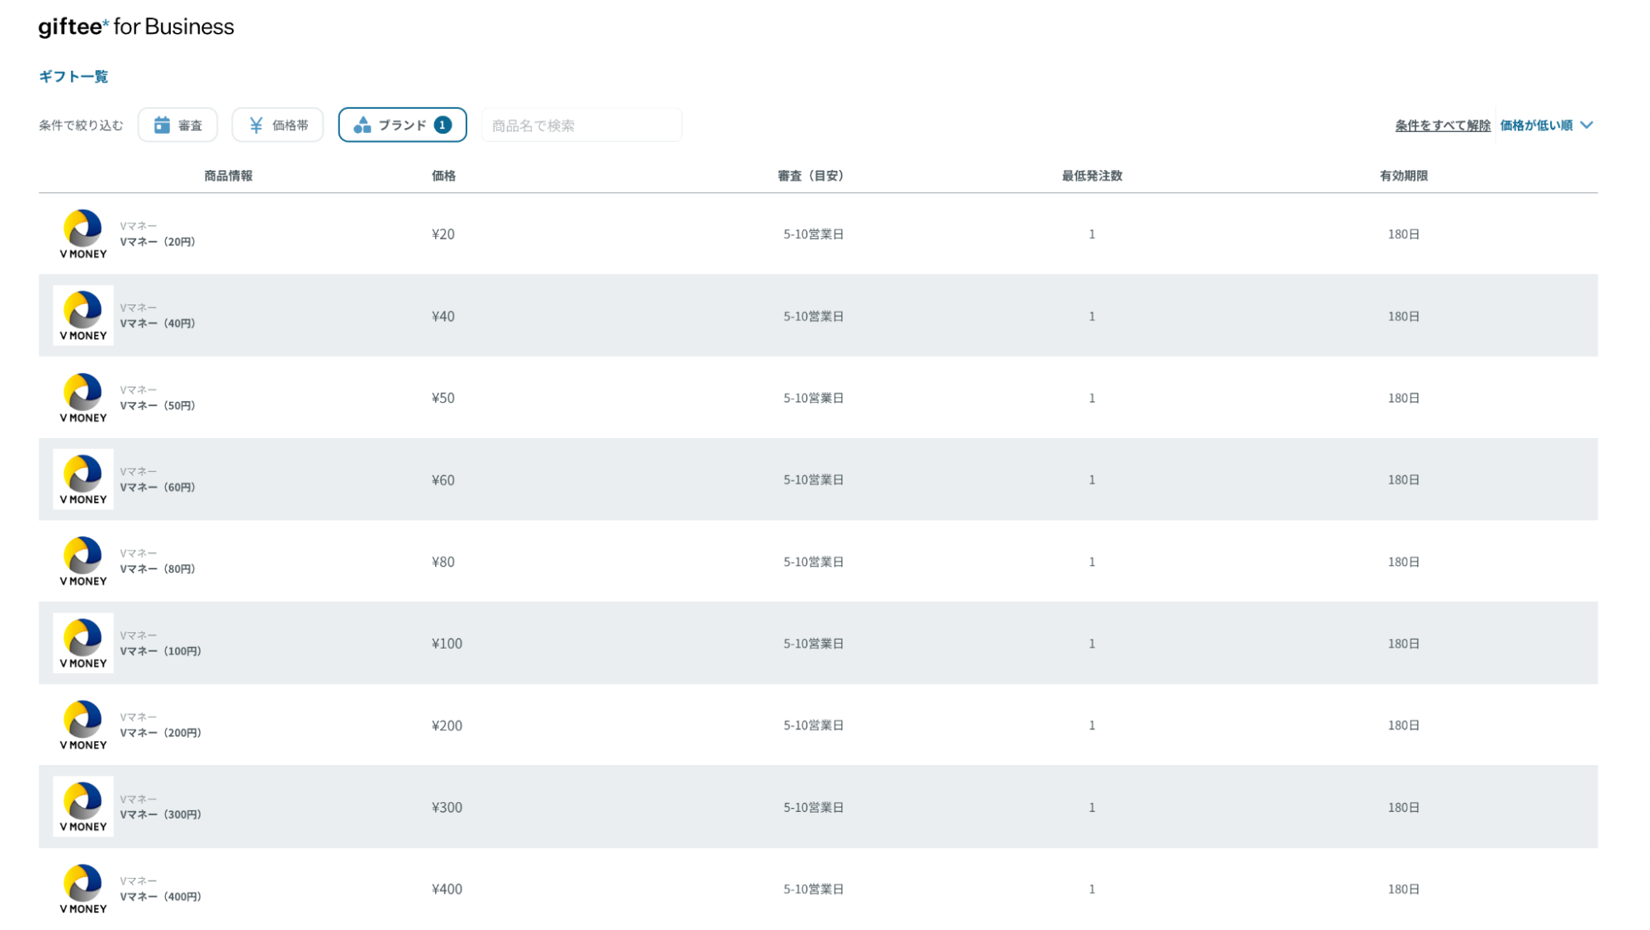The height and width of the screenshot is (930, 1650).
Task: Open Vマネー（80円）gift details
Action: [x=158, y=569]
